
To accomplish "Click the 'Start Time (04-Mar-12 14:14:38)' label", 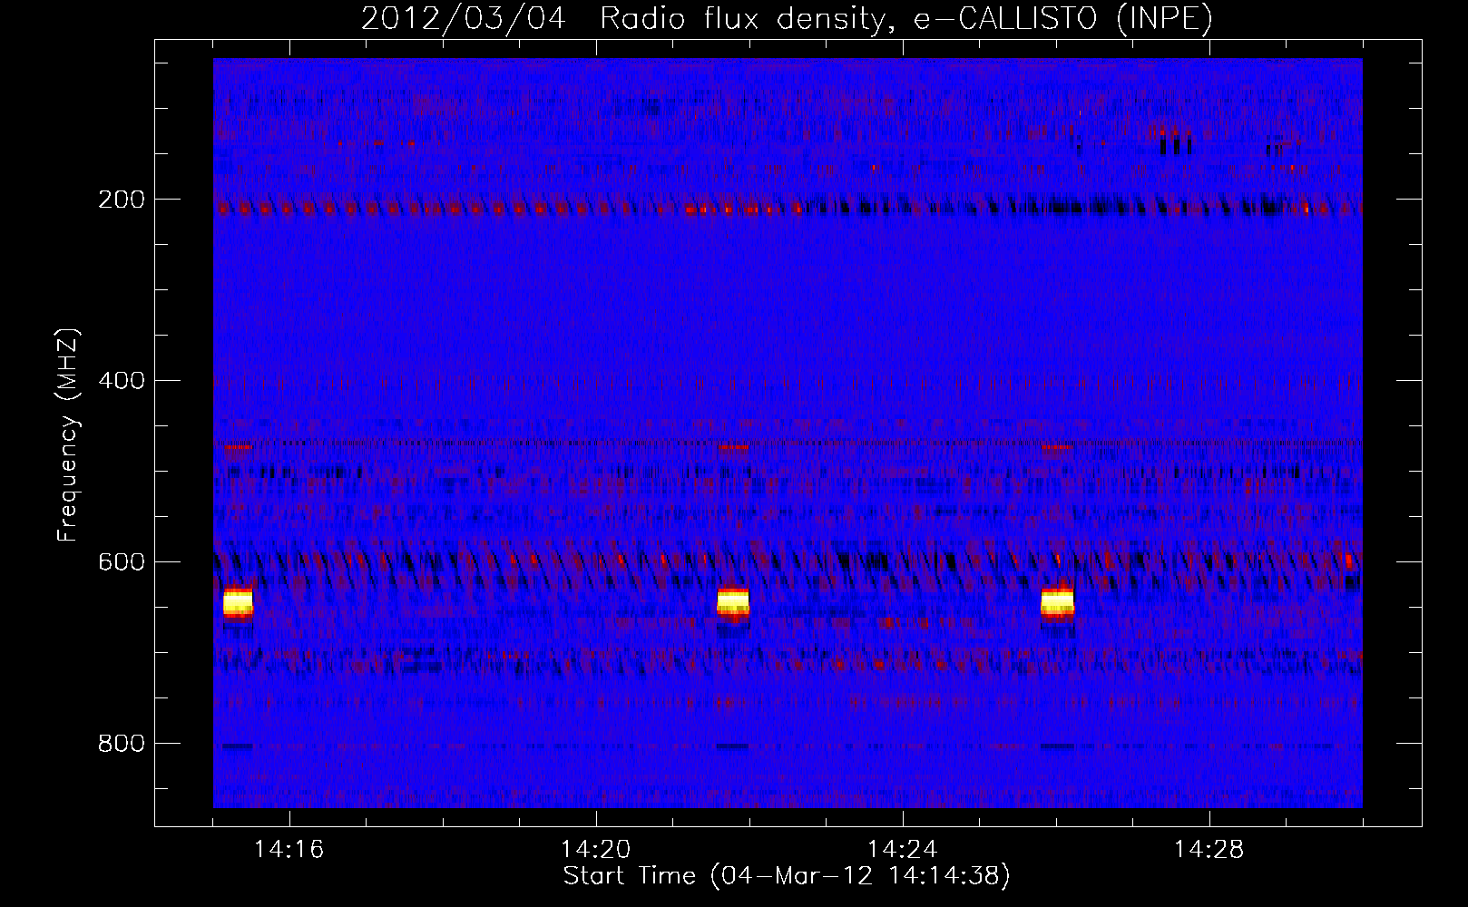I will click(x=787, y=876).
